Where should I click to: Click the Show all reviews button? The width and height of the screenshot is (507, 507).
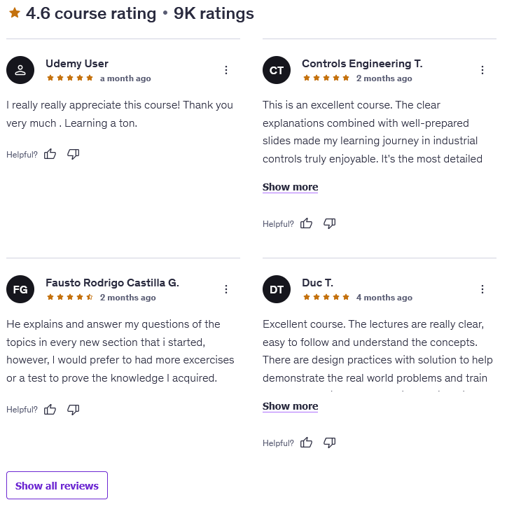(x=57, y=485)
